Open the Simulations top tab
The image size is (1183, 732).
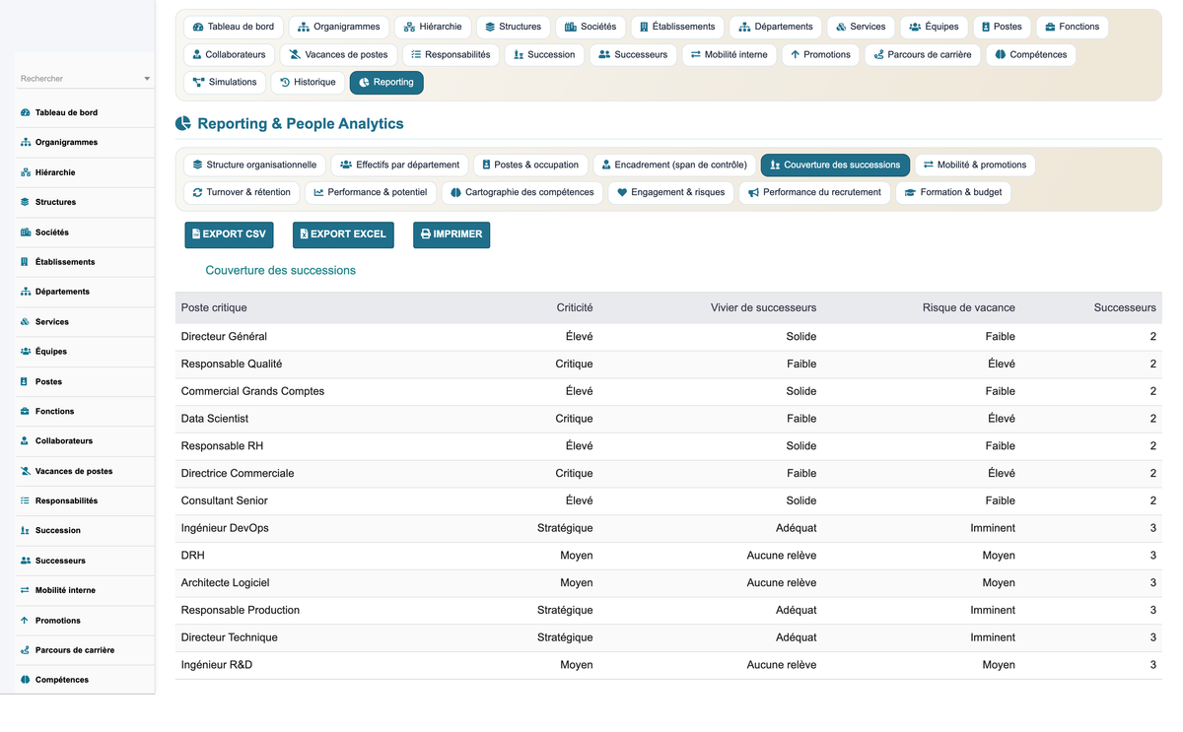[225, 83]
